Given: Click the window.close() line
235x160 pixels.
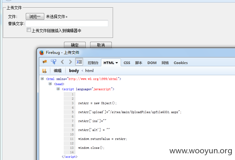Looking at the screenshot, I should (x=91, y=148).
